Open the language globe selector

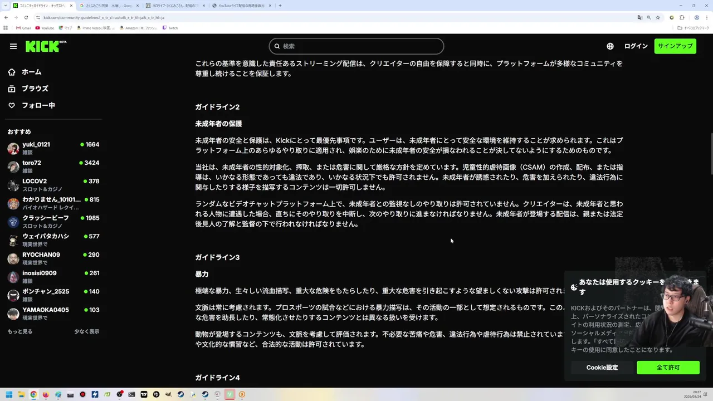[x=610, y=46]
